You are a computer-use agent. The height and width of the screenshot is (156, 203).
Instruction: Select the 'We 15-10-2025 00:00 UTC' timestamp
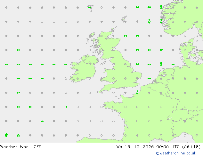point(148,146)
